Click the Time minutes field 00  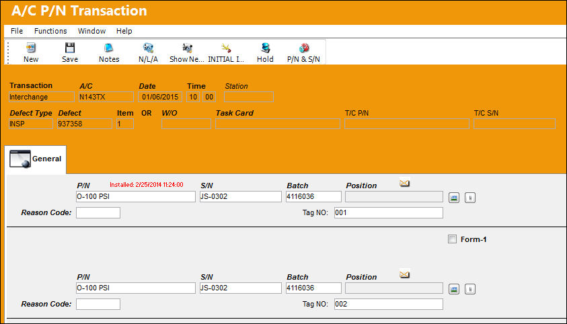pyautogui.click(x=209, y=97)
